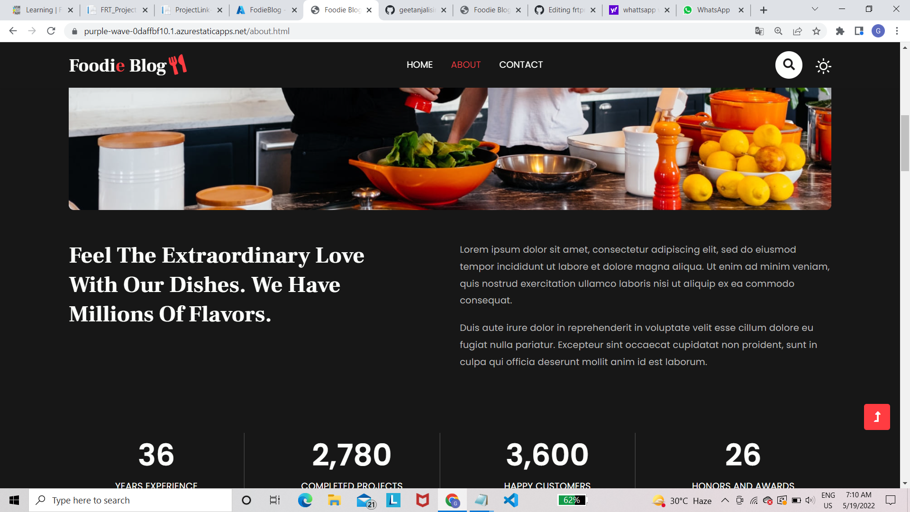The image size is (910, 512).
Task: Click the share this page icon
Action: pos(797,31)
